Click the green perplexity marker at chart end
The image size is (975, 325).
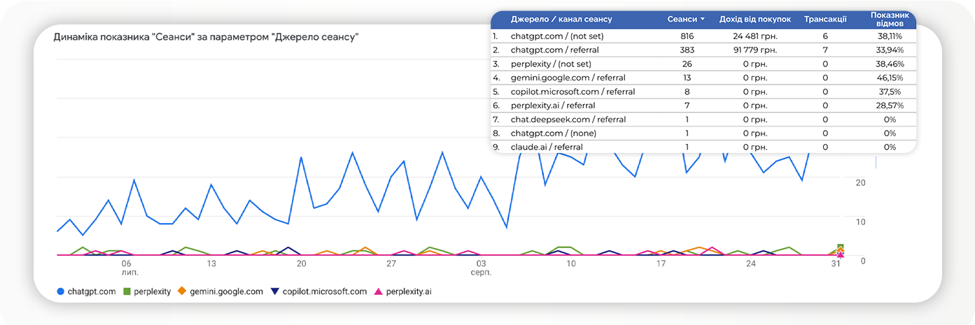841,247
